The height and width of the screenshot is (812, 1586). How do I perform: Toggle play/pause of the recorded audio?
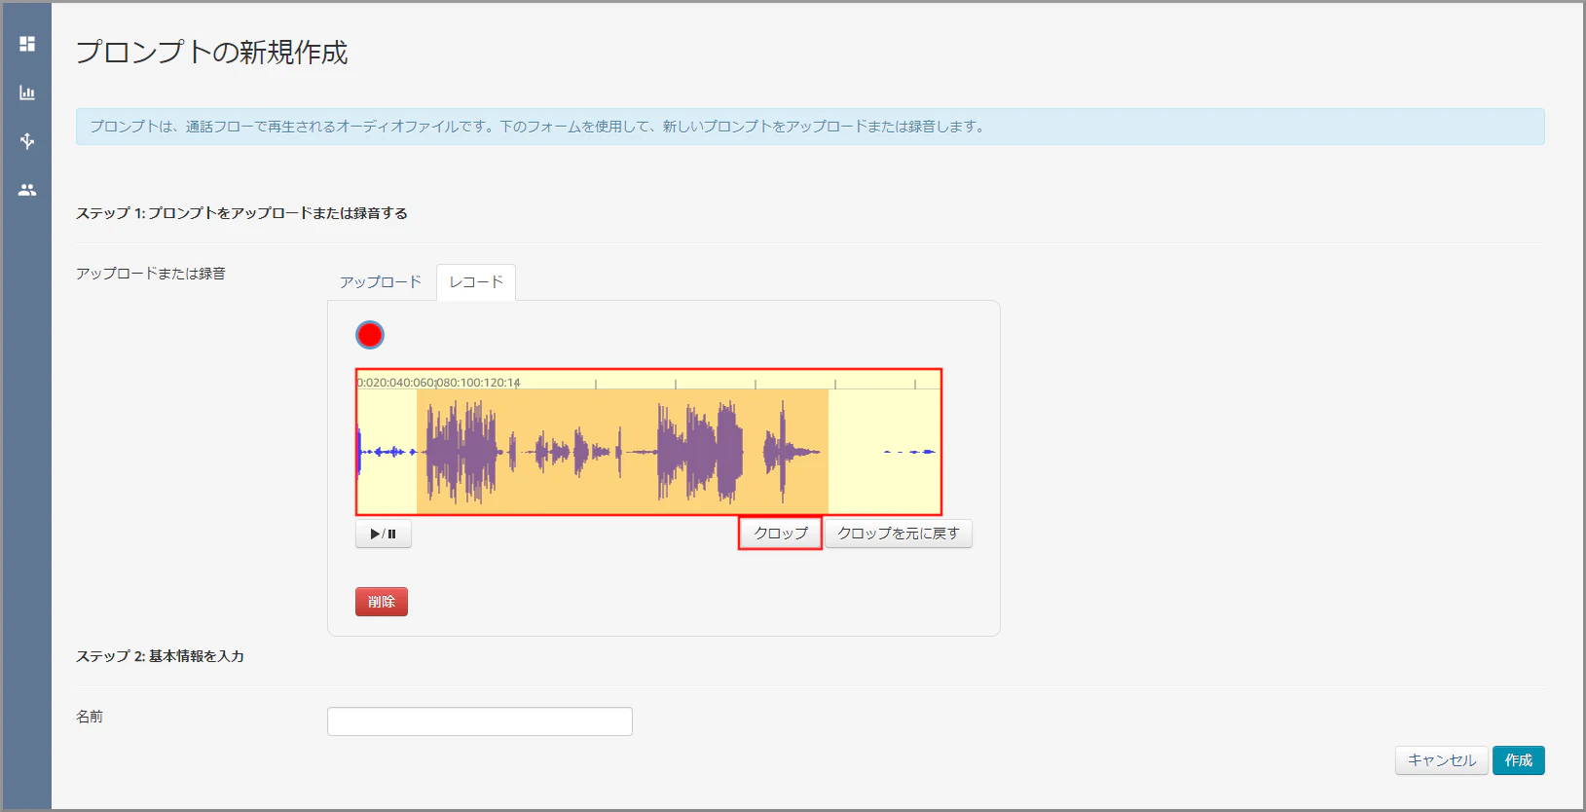(x=384, y=534)
